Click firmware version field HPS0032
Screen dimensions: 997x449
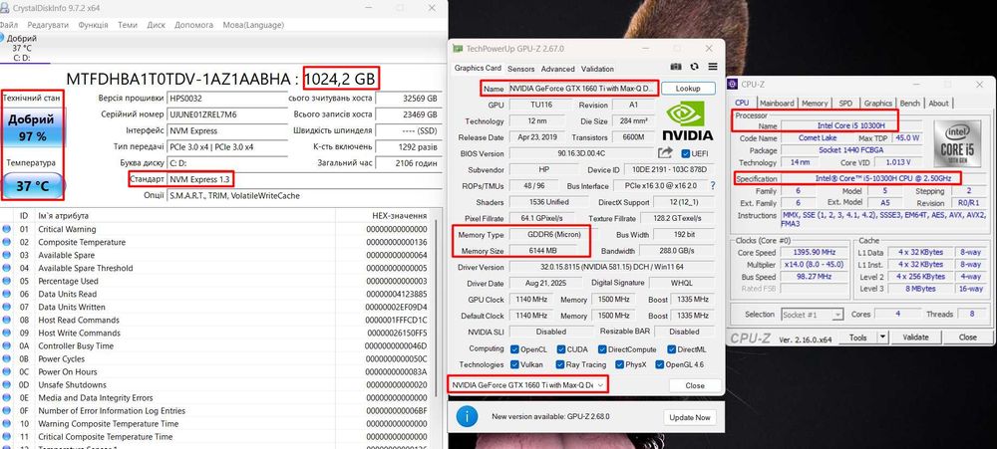[225, 99]
